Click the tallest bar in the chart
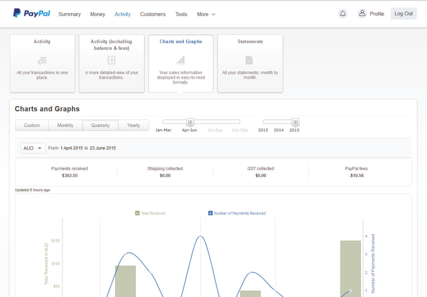 point(350,269)
